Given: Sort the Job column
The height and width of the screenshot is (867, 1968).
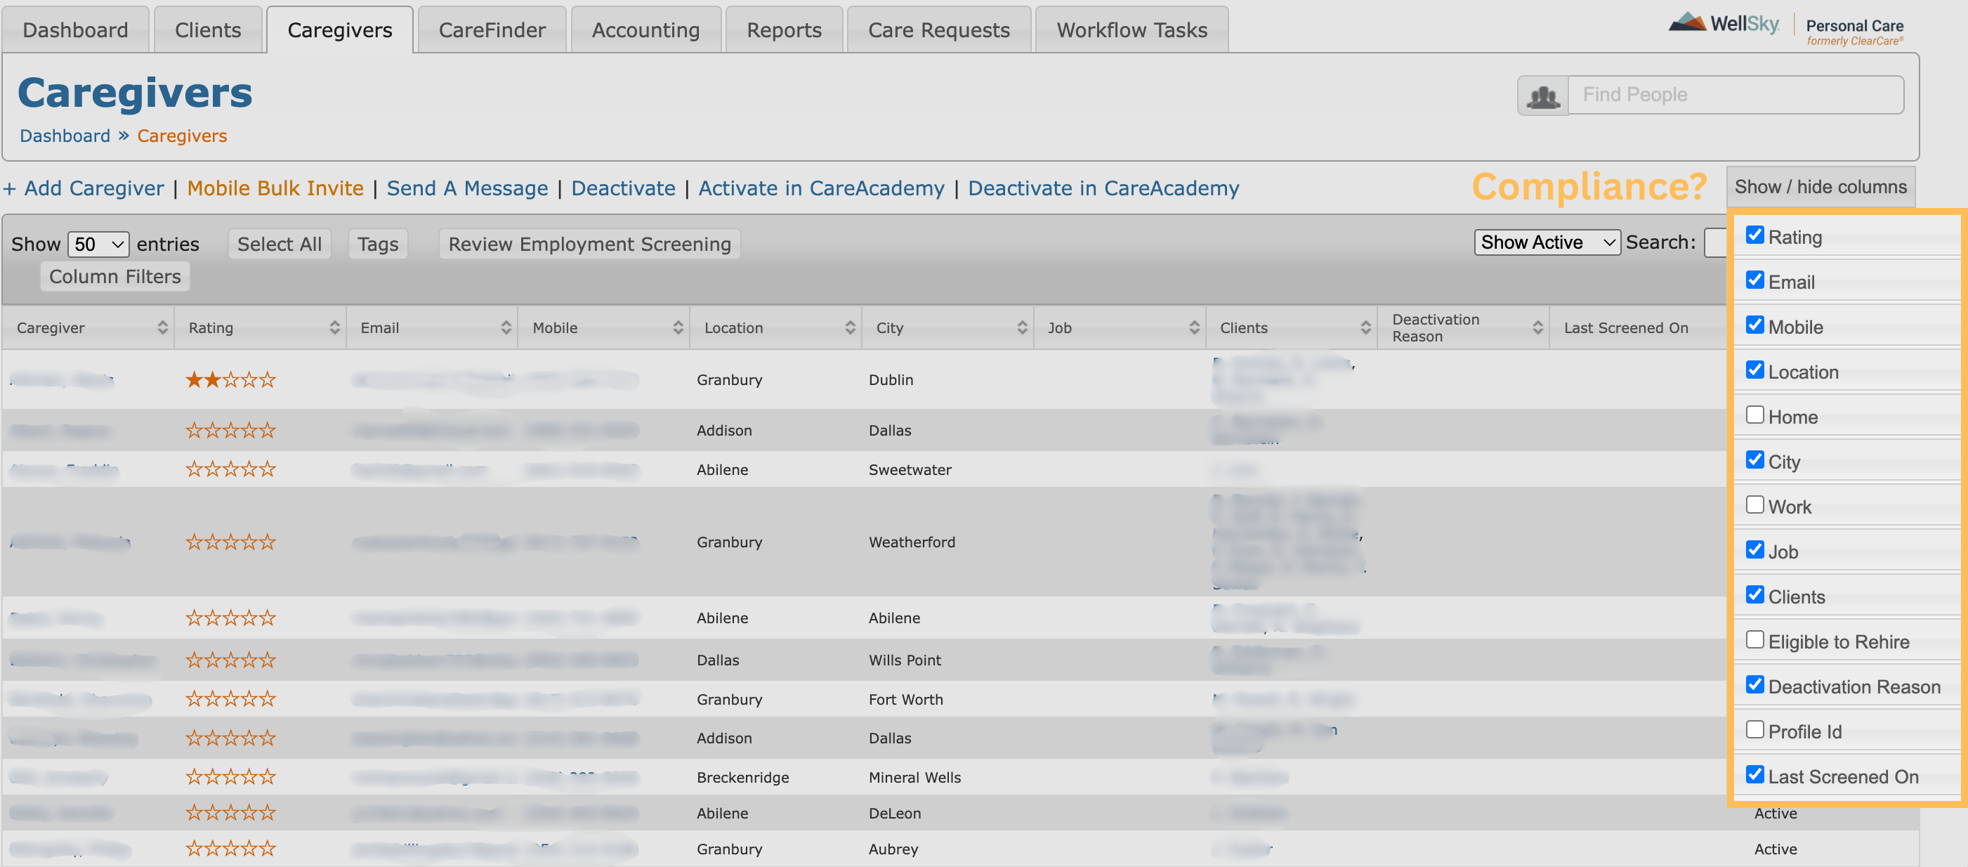Looking at the screenshot, I should click(x=1195, y=327).
